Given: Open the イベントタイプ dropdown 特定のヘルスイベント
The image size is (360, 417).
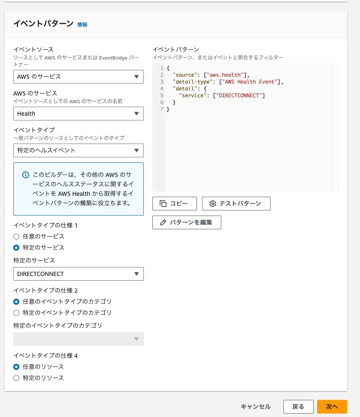Looking at the screenshot, I should click(78, 150).
